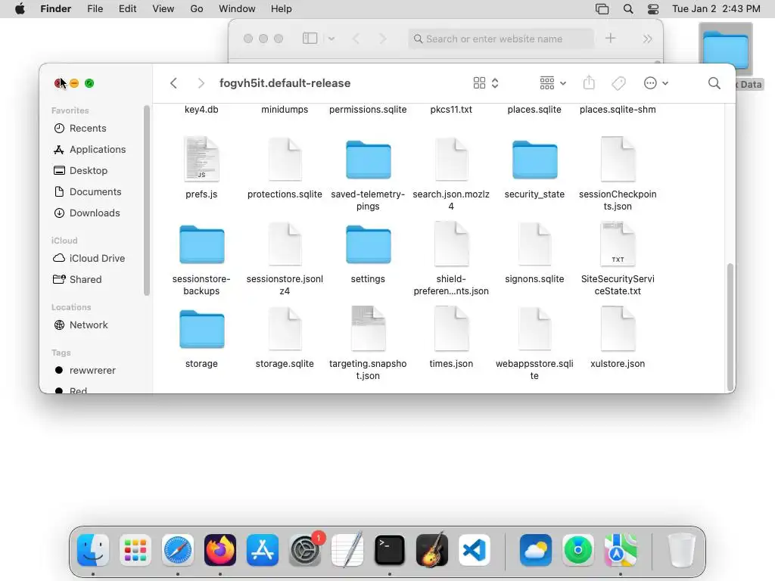Click Safari window address search field
This screenshot has width=775, height=581.
[x=501, y=39]
